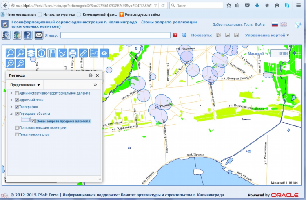Image resolution: width=306 pixels, height=200 pixels.
Task: Bookmark page with the star icon
Action: [229, 5]
